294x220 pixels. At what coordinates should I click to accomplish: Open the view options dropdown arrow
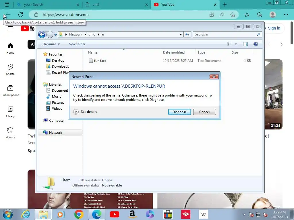236,44
